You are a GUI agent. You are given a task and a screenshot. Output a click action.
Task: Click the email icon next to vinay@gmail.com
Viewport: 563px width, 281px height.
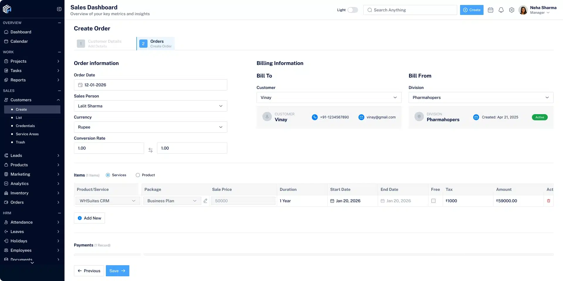pyautogui.click(x=361, y=117)
